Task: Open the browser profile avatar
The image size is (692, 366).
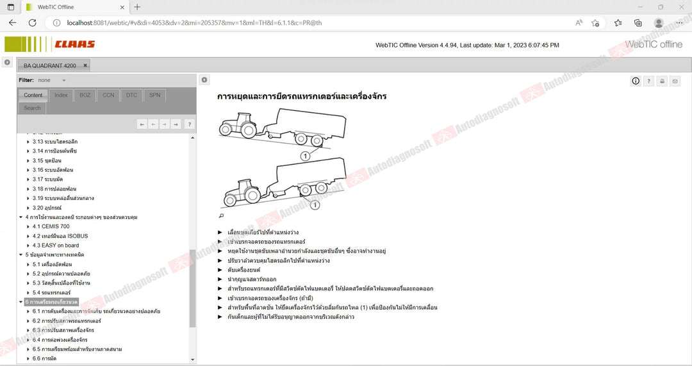Action: click(x=659, y=22)
